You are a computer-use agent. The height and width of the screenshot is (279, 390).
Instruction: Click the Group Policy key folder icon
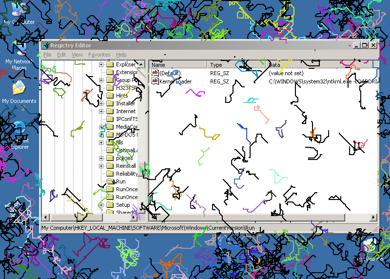(110, 80)
